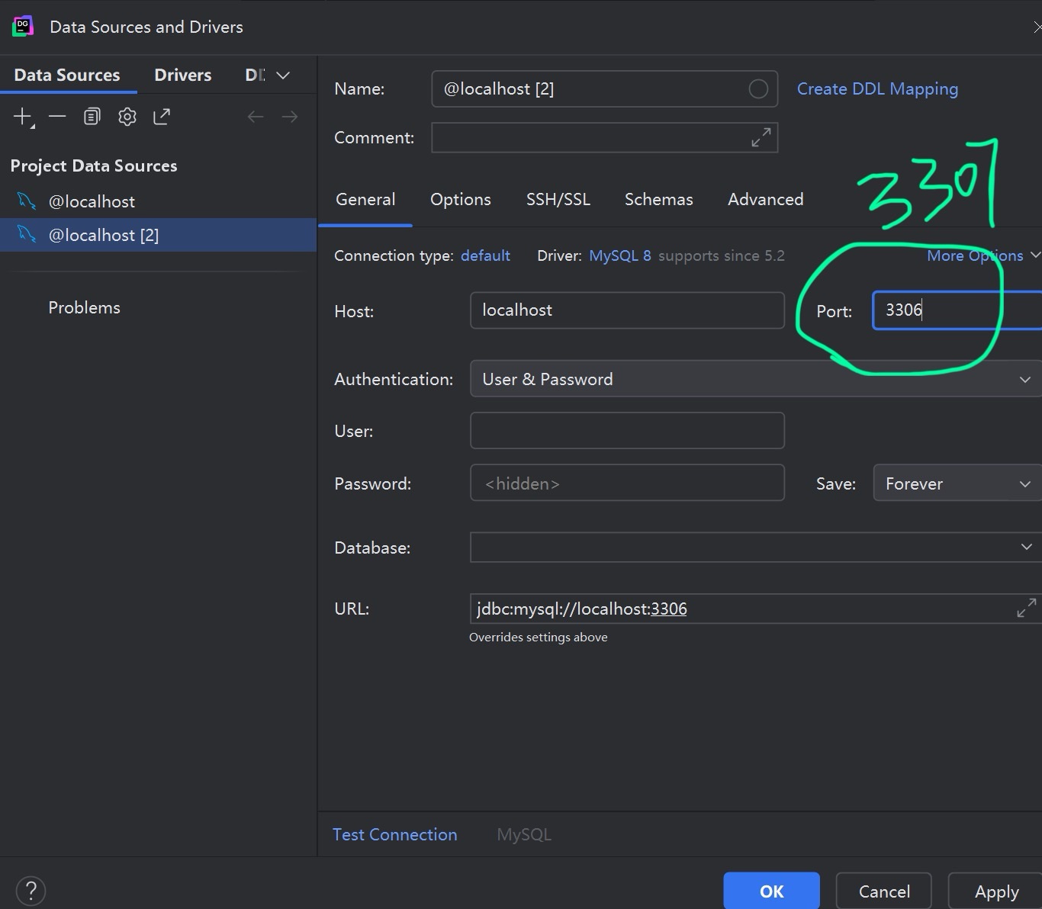Screen dimensions: 1042x909
Task: Run Test Connection
Action: click(394, 834)
